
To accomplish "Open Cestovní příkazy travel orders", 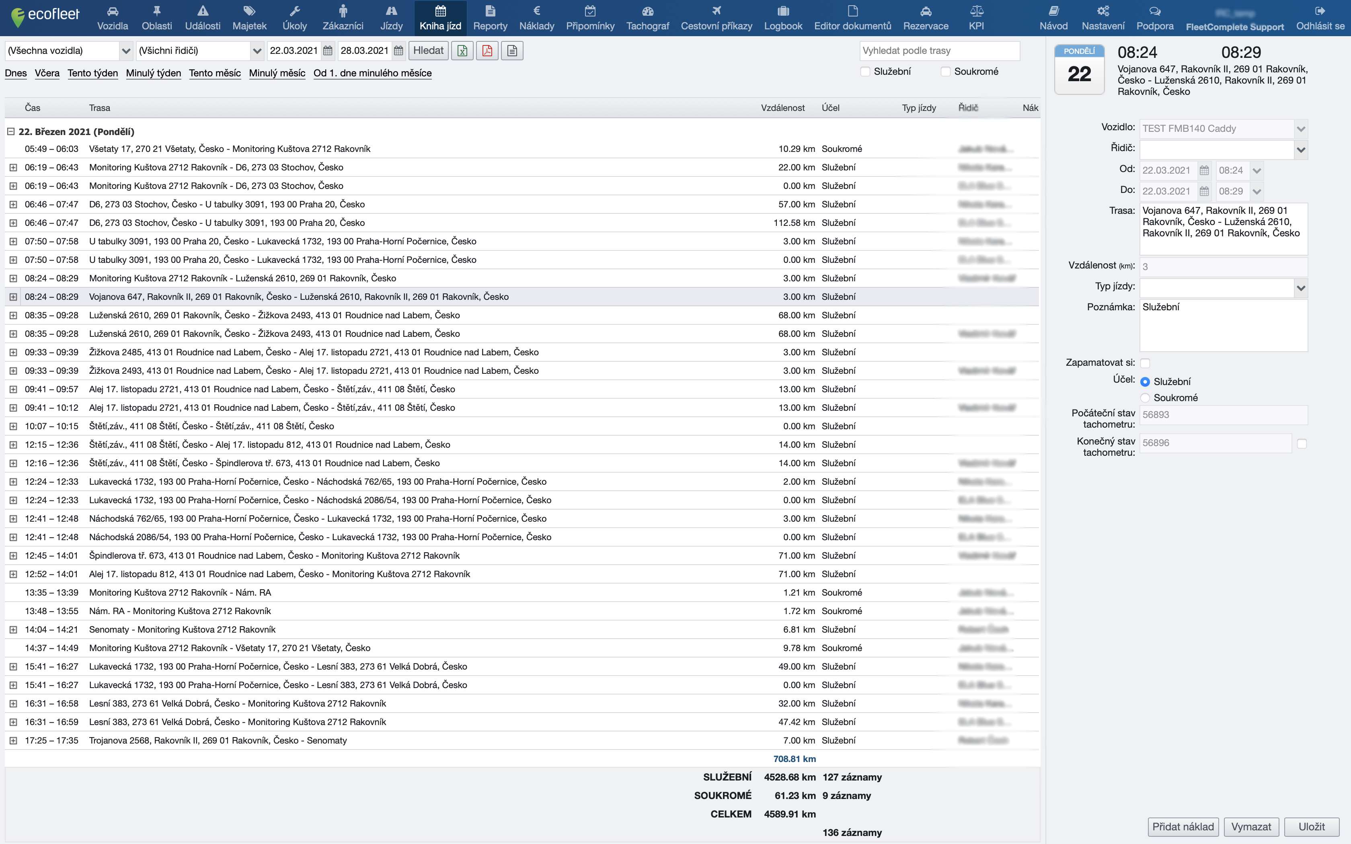I will tap(716, 18).
